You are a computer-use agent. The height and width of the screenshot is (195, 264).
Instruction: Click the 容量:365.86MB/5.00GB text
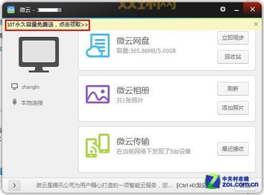[x=146, y=51]
